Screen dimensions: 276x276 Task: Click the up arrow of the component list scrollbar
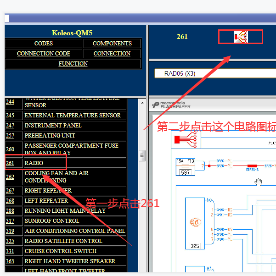click(142, 103)
